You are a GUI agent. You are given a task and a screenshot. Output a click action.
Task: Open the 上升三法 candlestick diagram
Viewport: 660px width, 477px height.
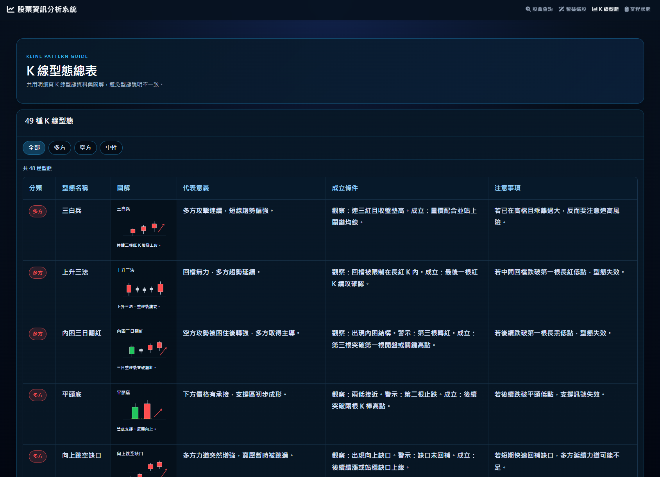tap(144, 289)
